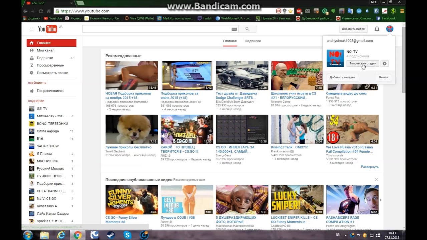Screen dimensions: 427x240
Task: Open the notifications bell
Action: (x=377, y=29)
